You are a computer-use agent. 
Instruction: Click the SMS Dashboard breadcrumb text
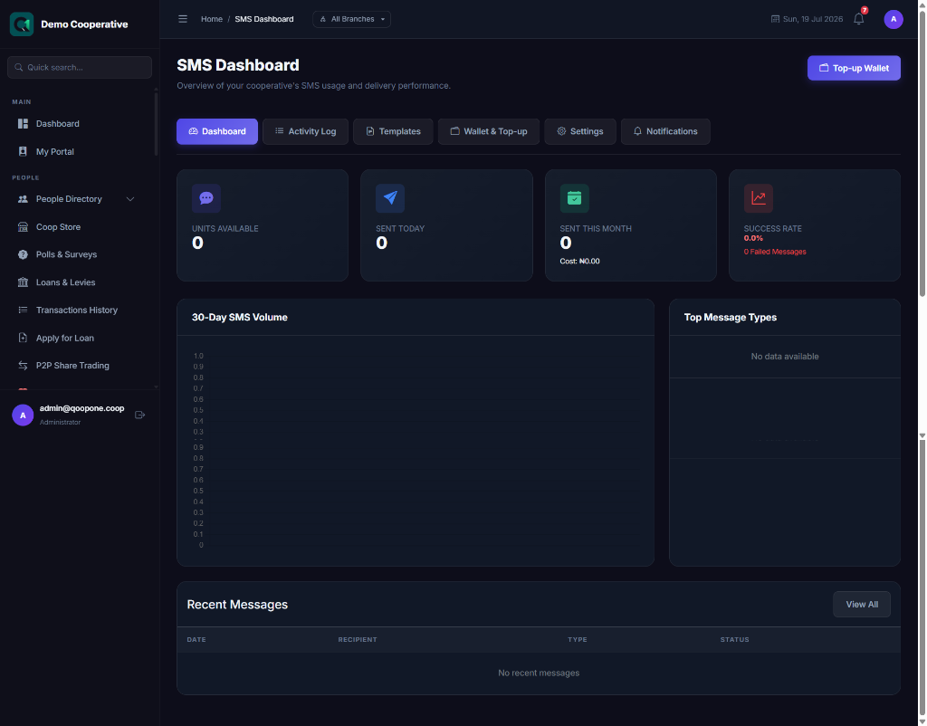[264, 19]
